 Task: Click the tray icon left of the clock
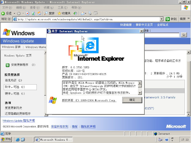(172, 139)
